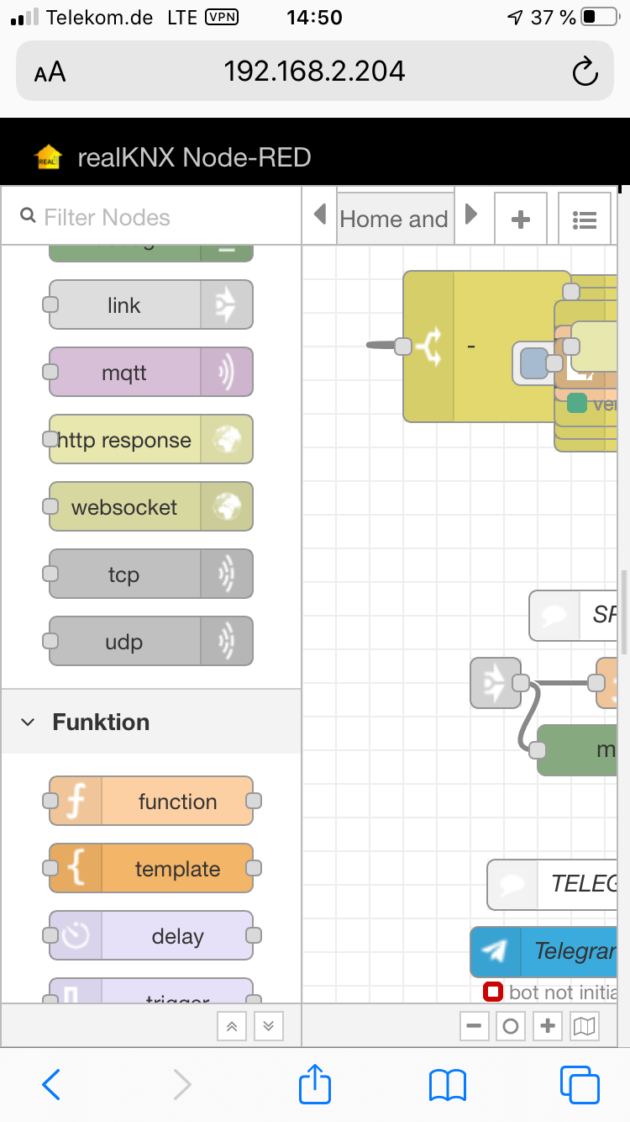Reset canvas zoom level
Screen dimensions: 630x1122
[x=511, y=1026]
